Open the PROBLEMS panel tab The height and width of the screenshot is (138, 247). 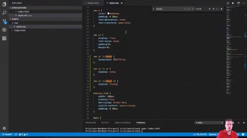pyautogui.click(x=91, y=123)
